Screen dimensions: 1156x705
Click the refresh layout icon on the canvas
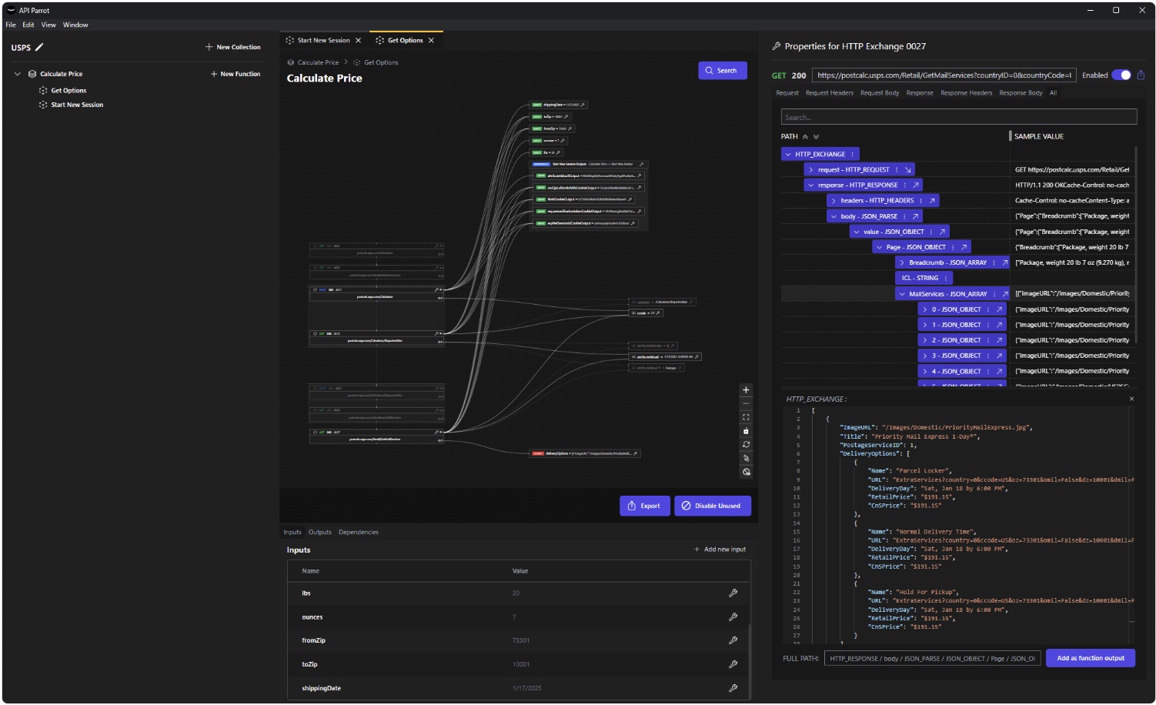pyautogui.click(x=745, y=445)
